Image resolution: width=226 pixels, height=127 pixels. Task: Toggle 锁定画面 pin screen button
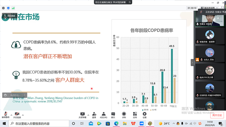point(10,16)
